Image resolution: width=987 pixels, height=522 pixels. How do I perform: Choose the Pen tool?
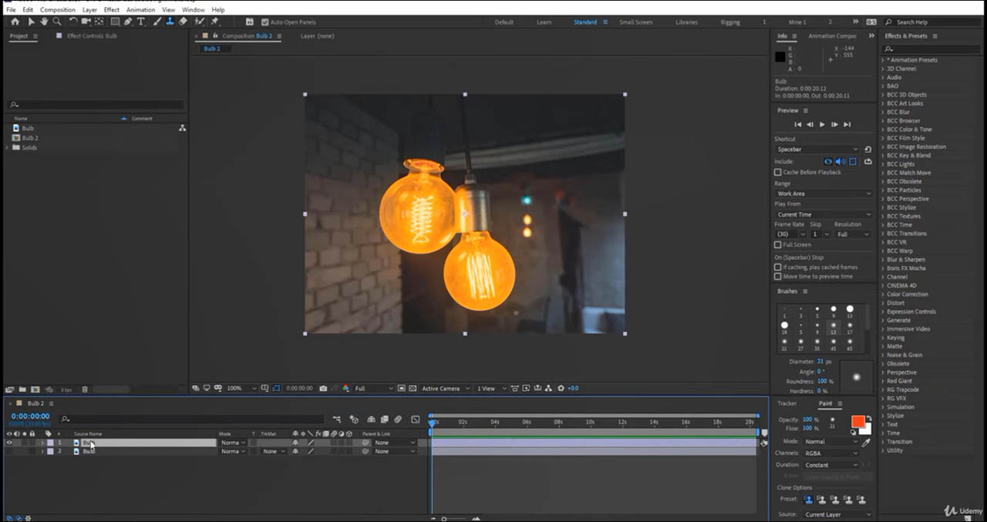coord(129,22)
